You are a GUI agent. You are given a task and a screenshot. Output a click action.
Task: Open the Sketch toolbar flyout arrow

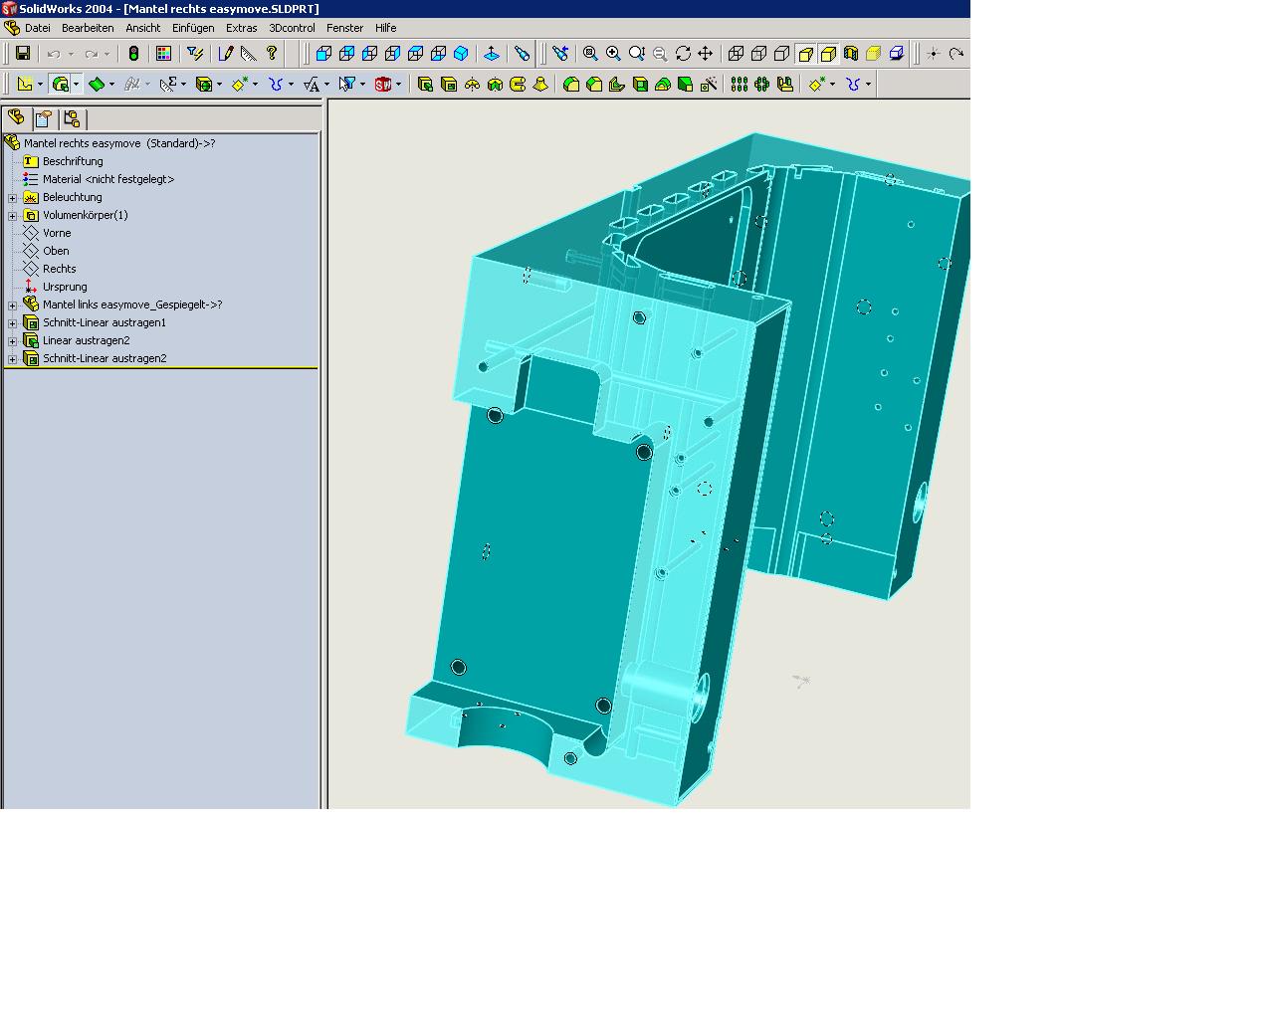[x=40, y=85]
